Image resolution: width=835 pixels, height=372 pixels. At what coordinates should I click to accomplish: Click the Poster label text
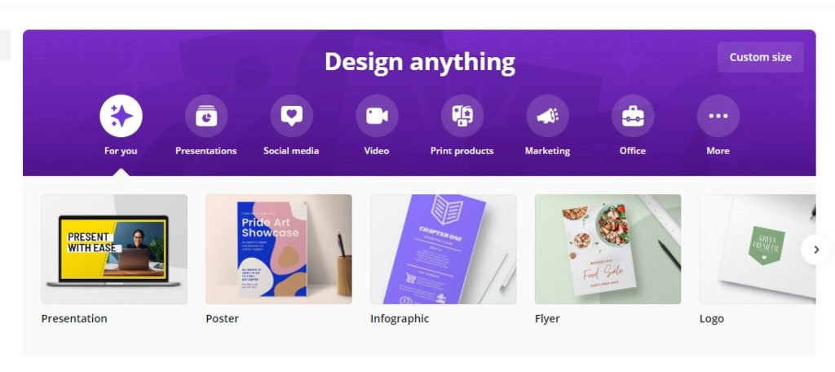click(222, 319)
